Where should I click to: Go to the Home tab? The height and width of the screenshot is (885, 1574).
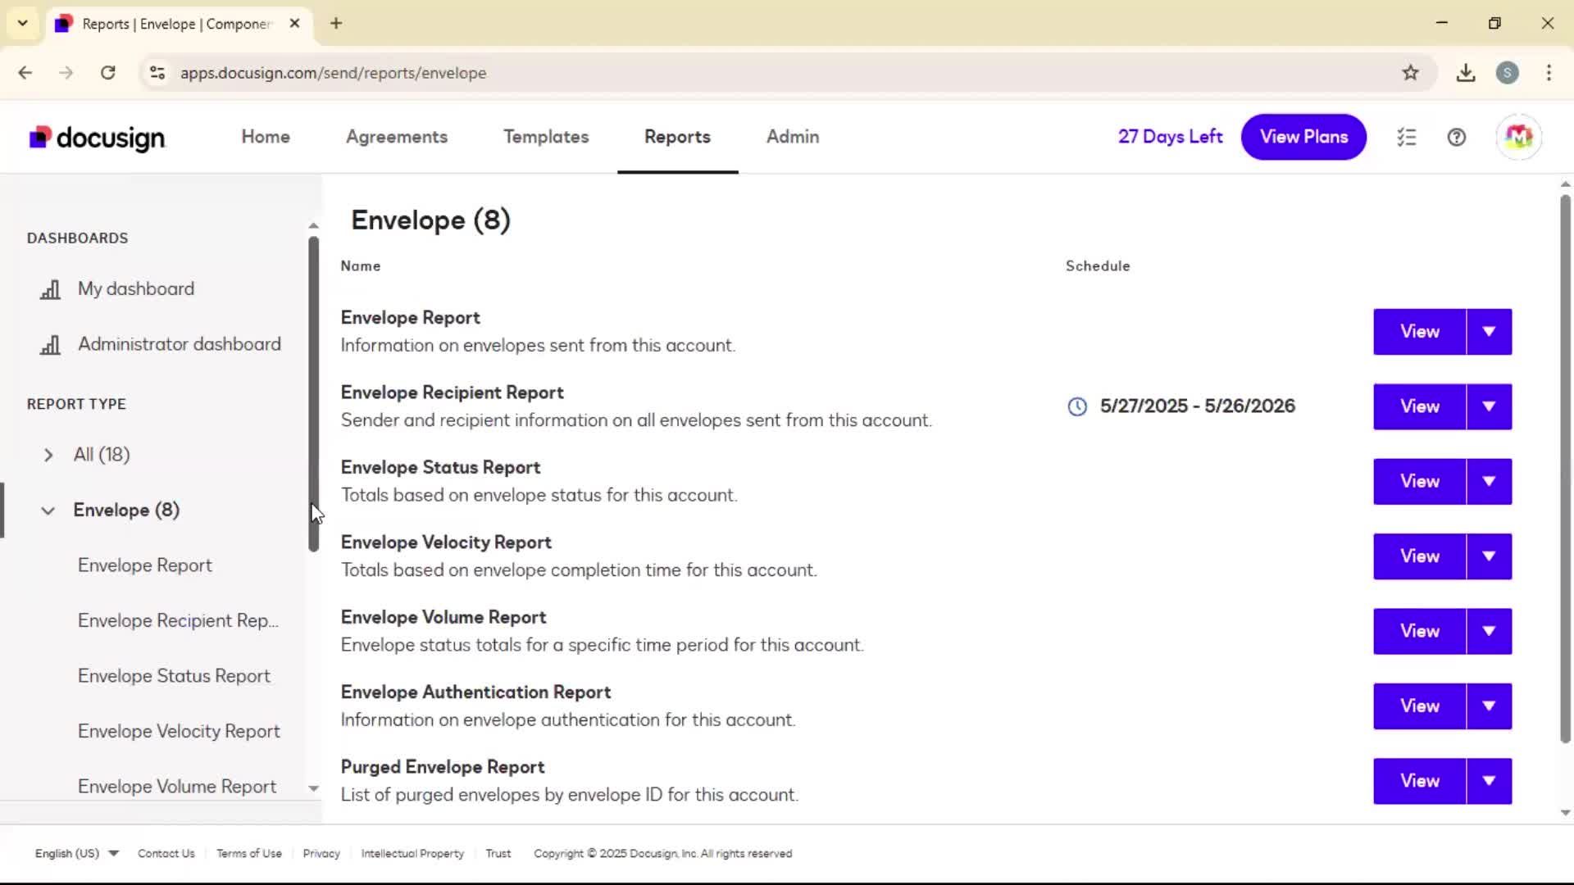coord(266,137)
